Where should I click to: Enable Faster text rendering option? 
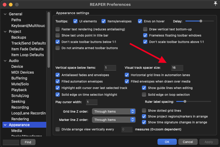(58, 29)
